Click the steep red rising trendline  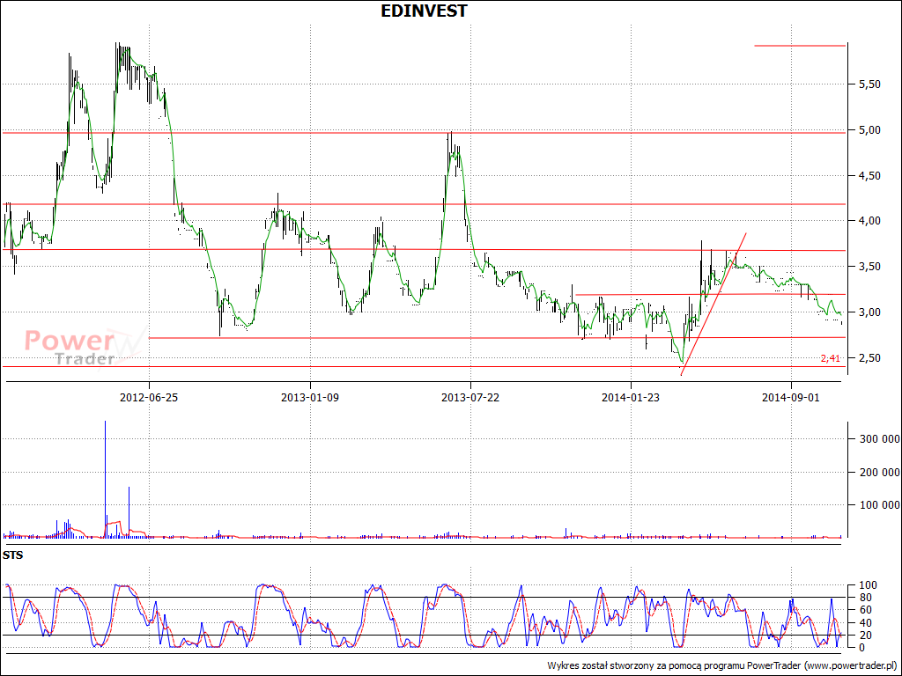coord(713,304)
